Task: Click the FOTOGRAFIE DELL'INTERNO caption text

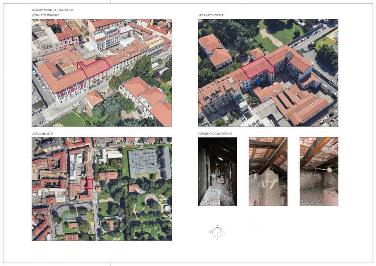Action: click(213, 134)
